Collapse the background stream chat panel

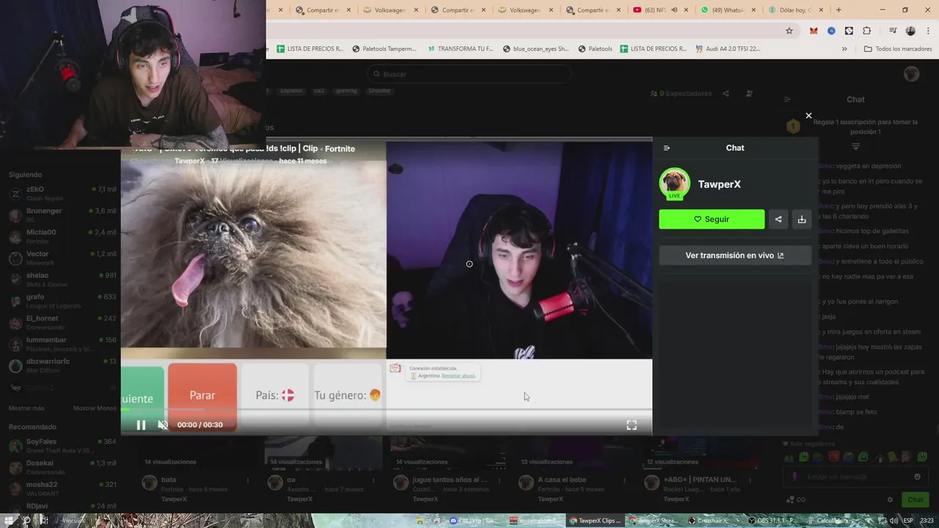pyautogui.click(x=787, y=100)
